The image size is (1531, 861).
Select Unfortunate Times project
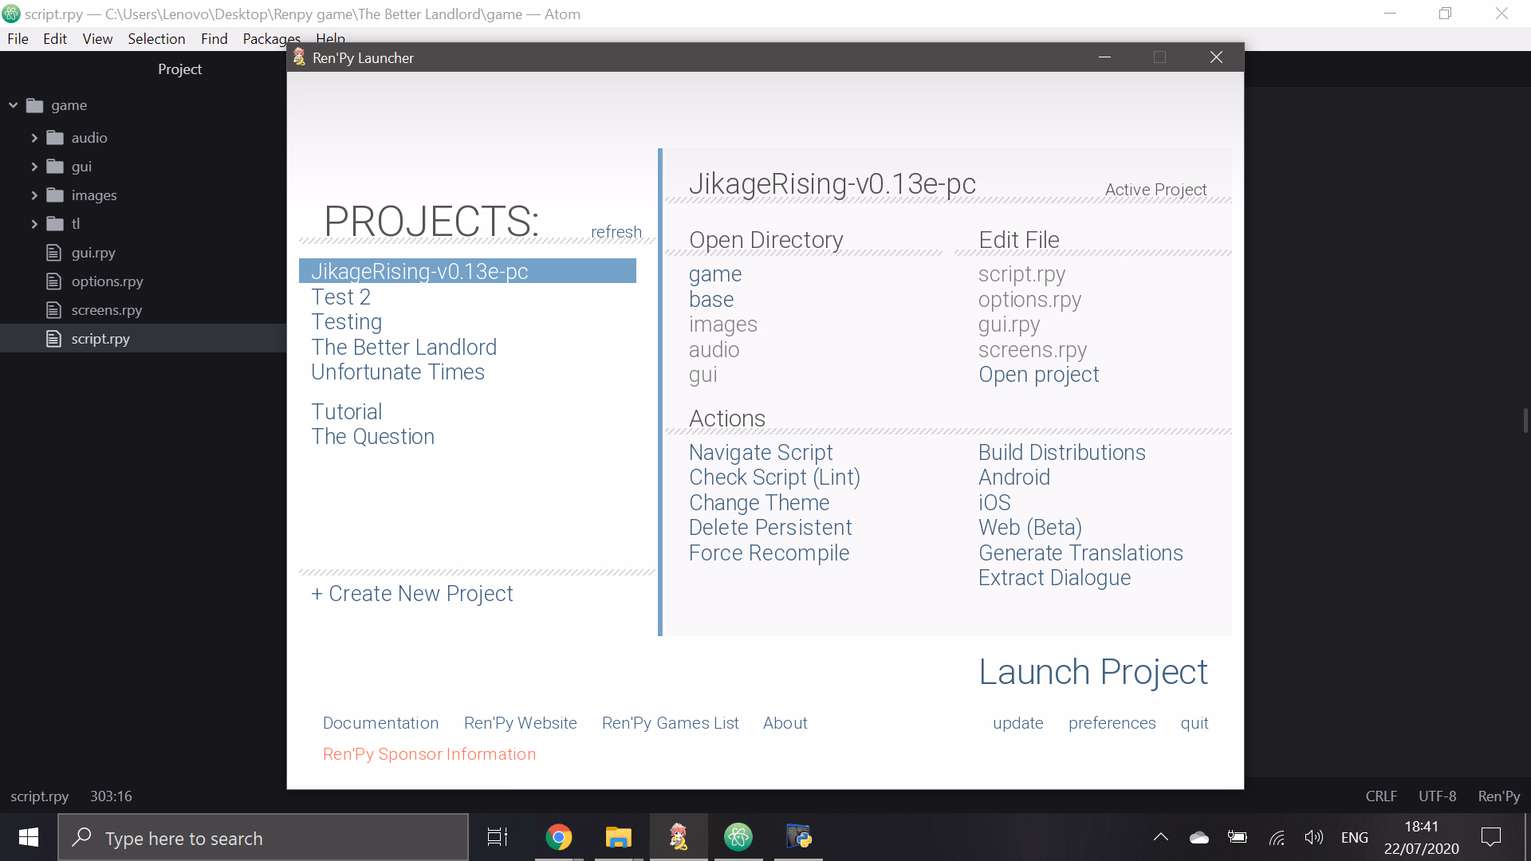click(x=397, y=372)
